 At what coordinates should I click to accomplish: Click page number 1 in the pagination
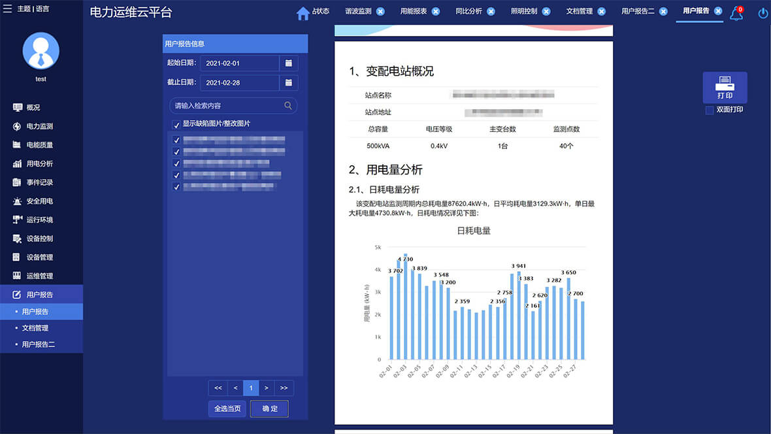pyautogui.click(x=250, y=388)
